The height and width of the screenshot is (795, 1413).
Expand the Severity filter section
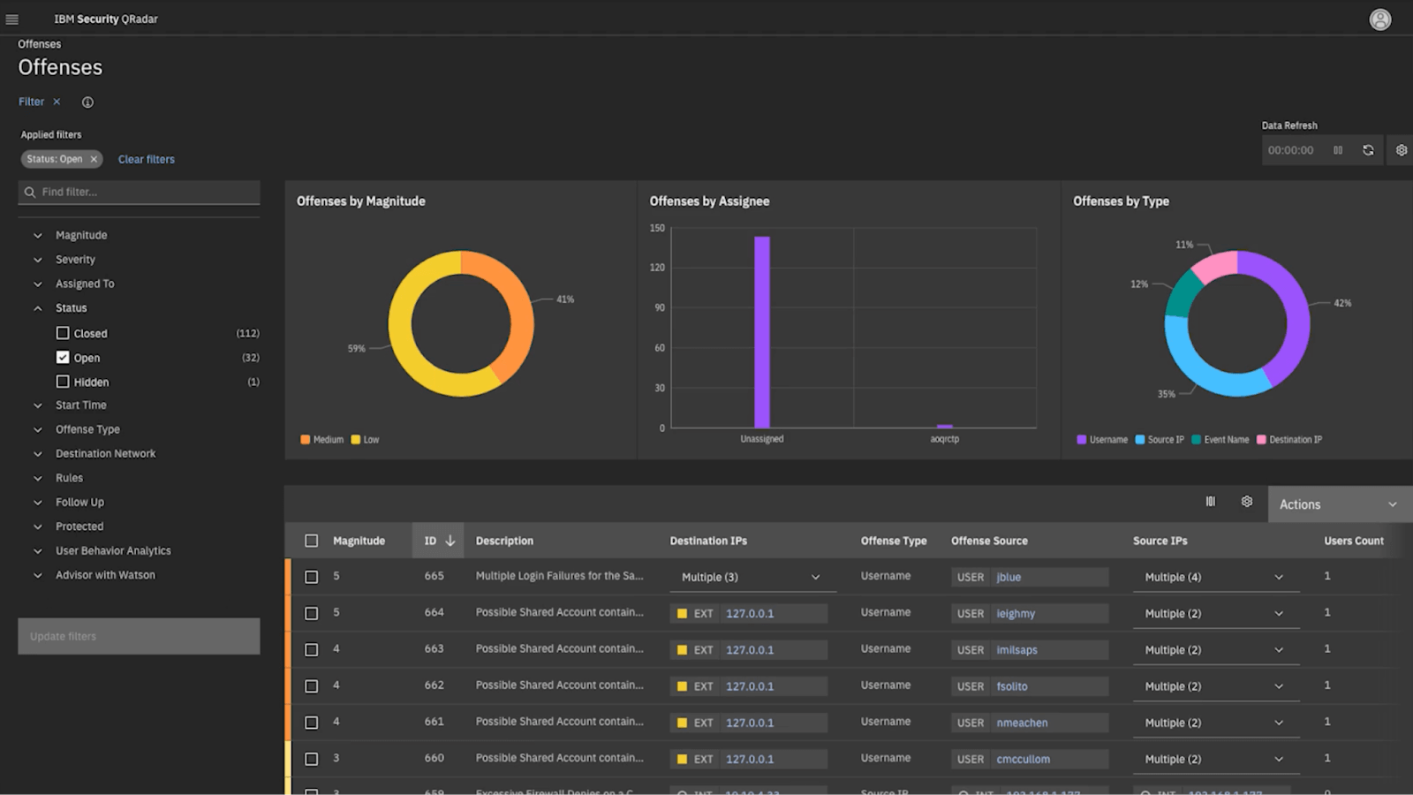pos(37,259)
